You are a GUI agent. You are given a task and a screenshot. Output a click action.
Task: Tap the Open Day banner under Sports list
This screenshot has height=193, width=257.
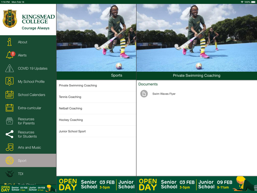(x=96, y=185)
